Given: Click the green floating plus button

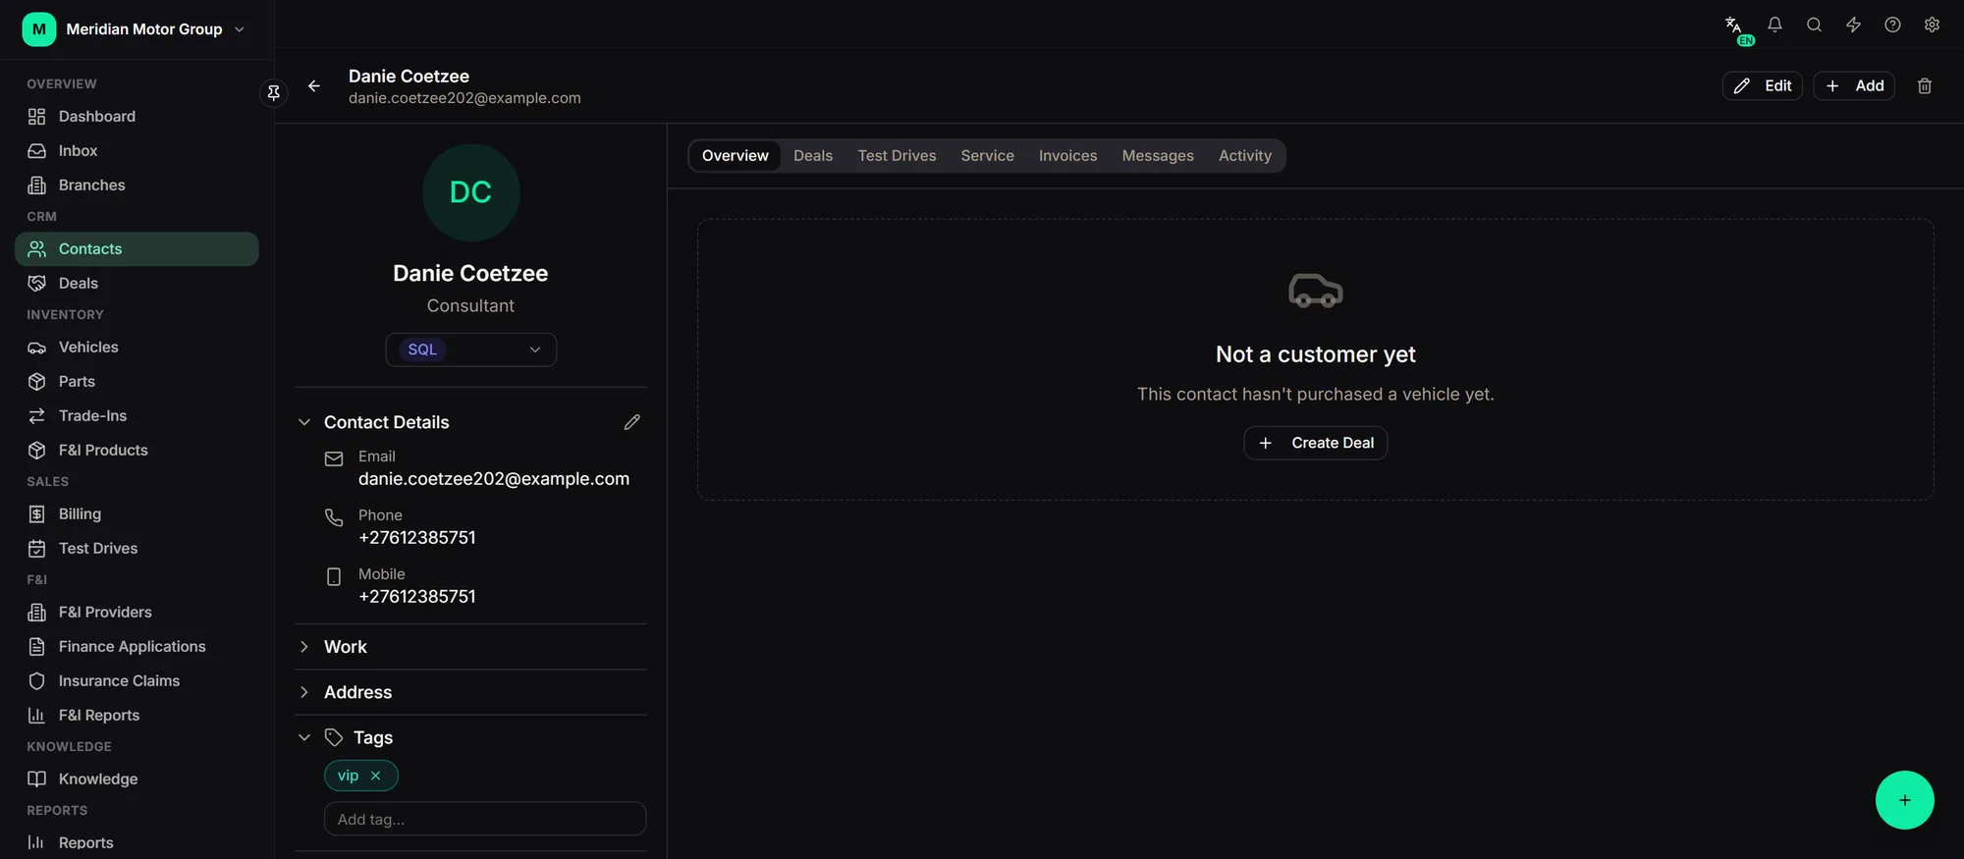Looking at the screenshot, I should tap(1904, 800).
